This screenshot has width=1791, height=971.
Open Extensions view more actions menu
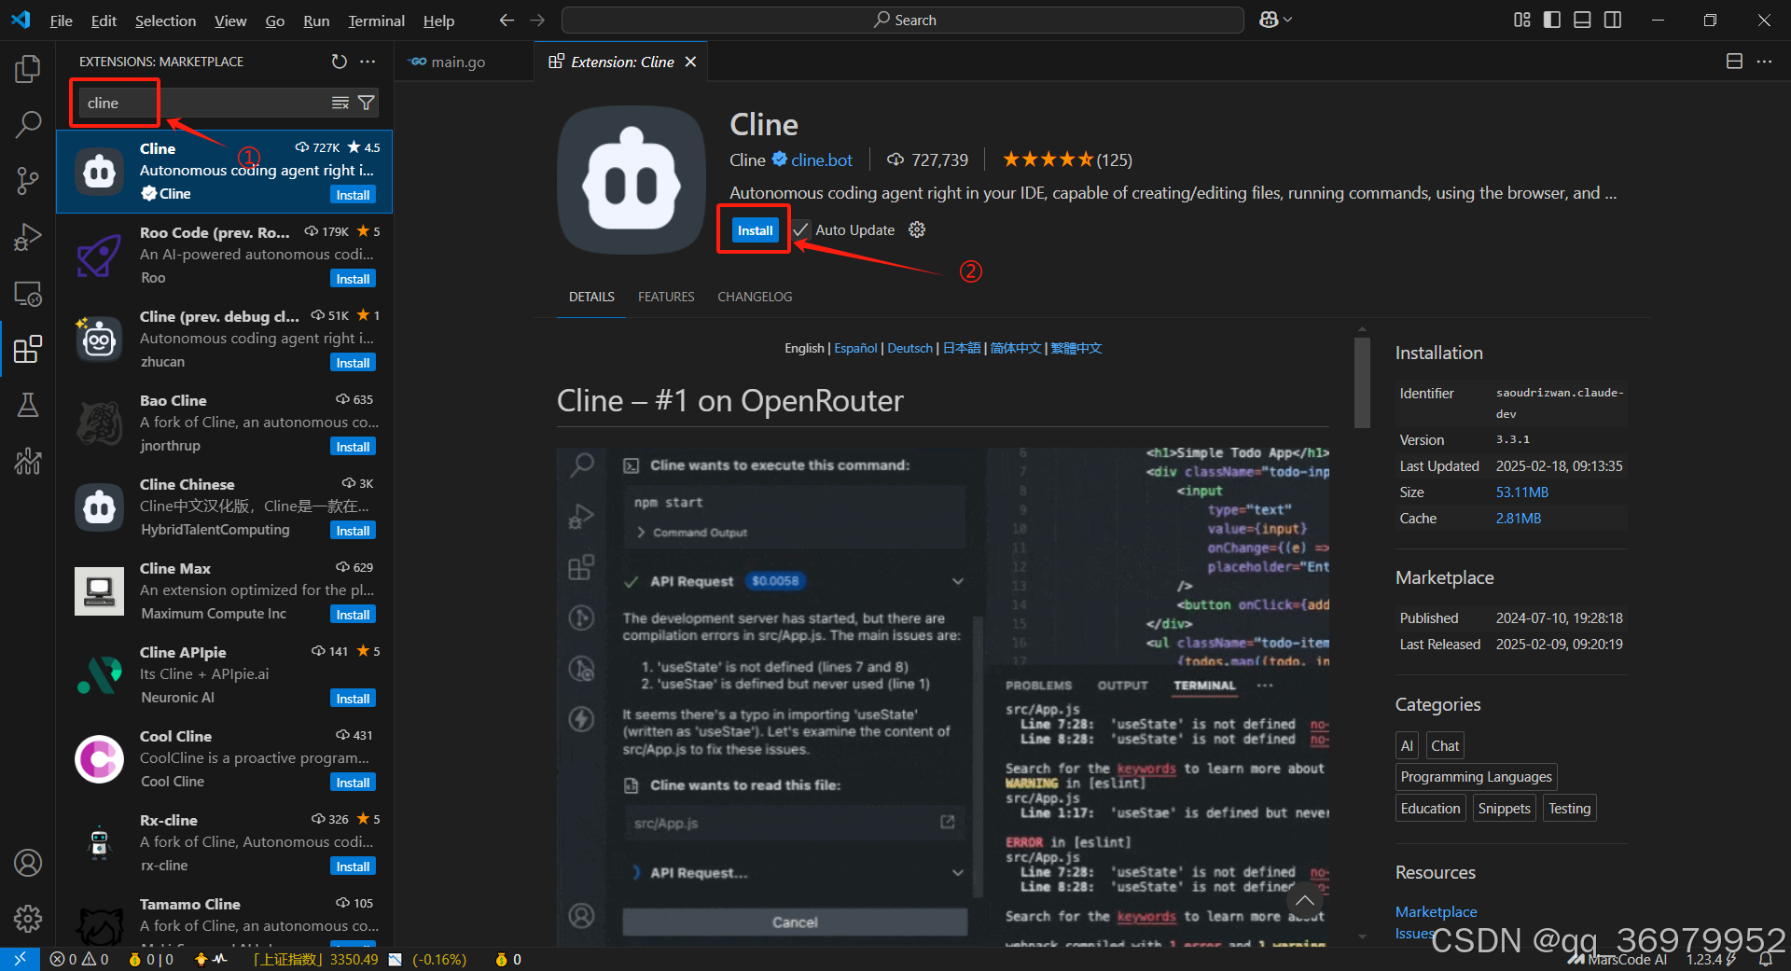[x=368, y=62]
